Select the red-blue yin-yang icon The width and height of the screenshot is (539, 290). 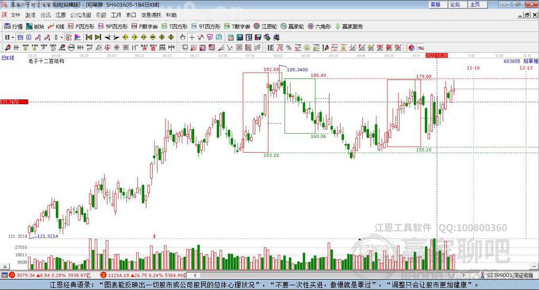pos(412,48)
